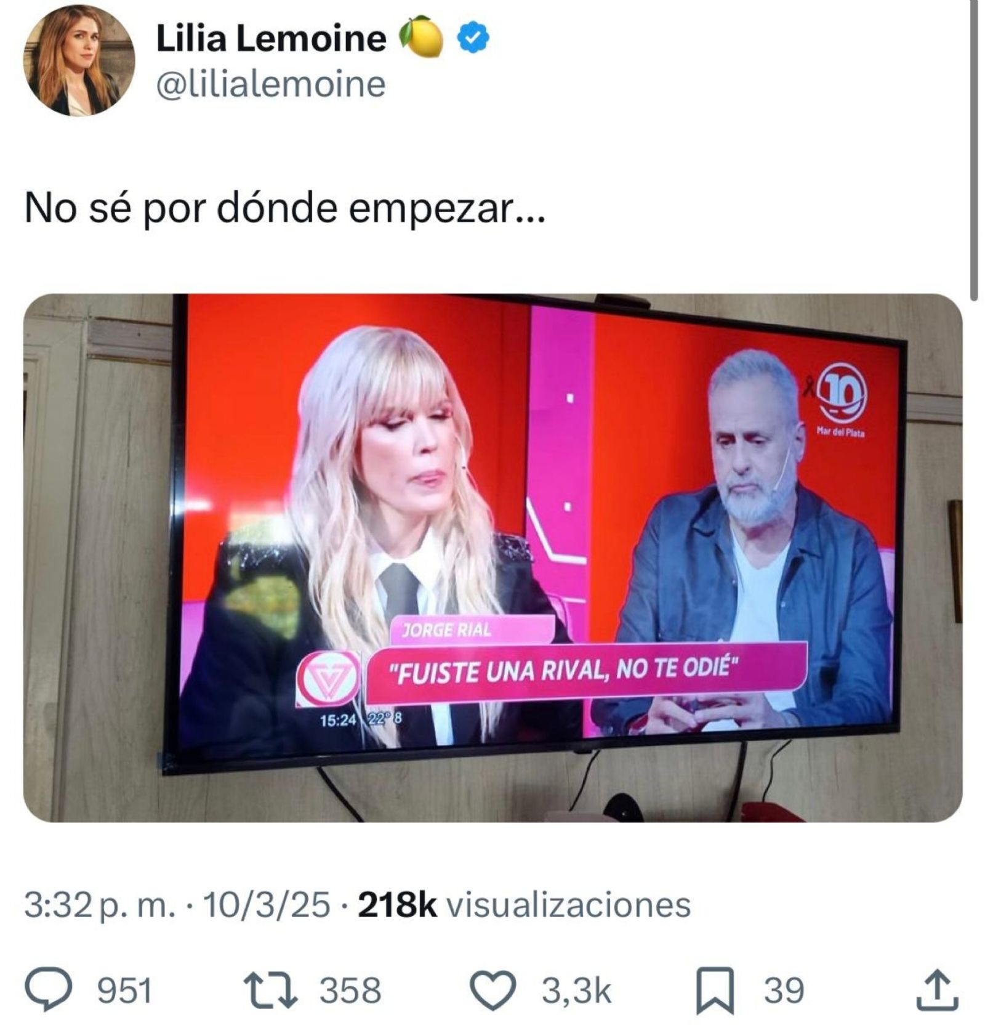Viewport: 985px width, 1025px height.
Task: Like the tweet with heart icon
Action: coord(492,991)
